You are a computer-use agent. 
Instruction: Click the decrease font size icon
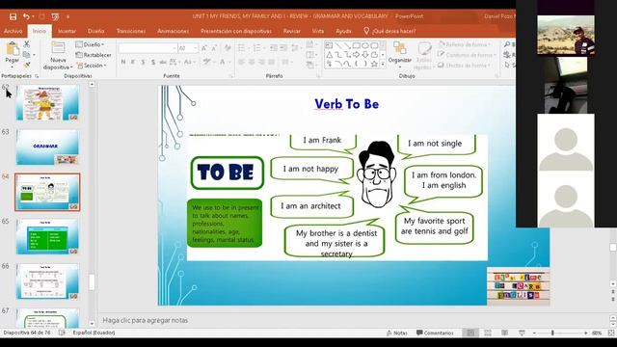click(214, 48)
